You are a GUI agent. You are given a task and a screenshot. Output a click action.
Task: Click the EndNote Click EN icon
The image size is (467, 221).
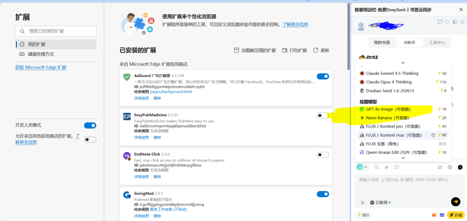pyautogui.click(x=127, y=156)
